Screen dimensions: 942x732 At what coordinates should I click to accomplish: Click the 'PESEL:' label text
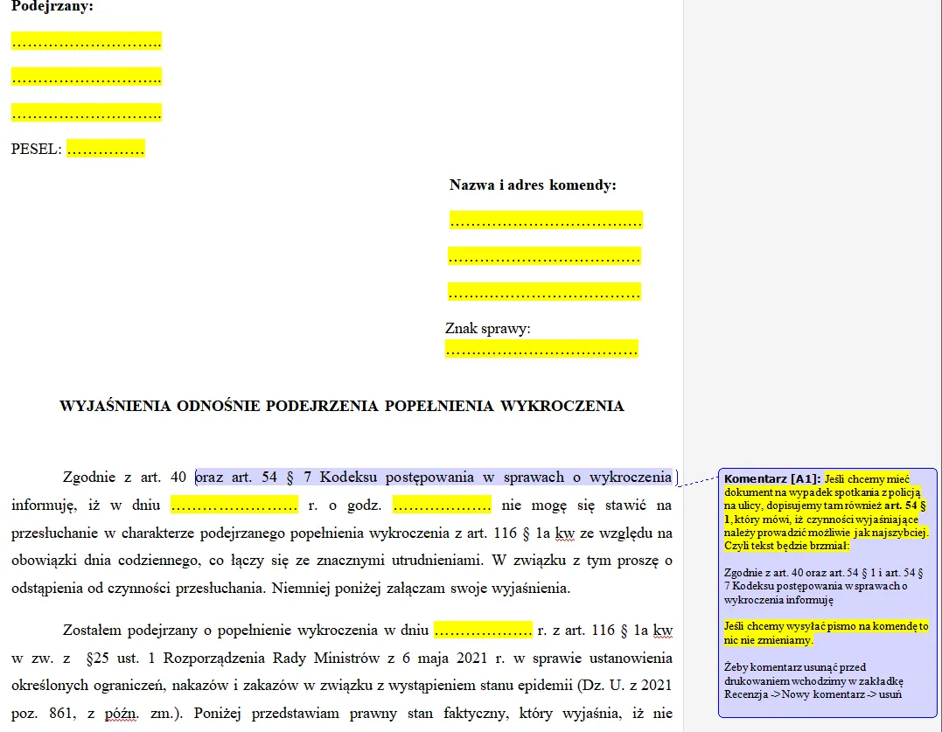point(36,150)
